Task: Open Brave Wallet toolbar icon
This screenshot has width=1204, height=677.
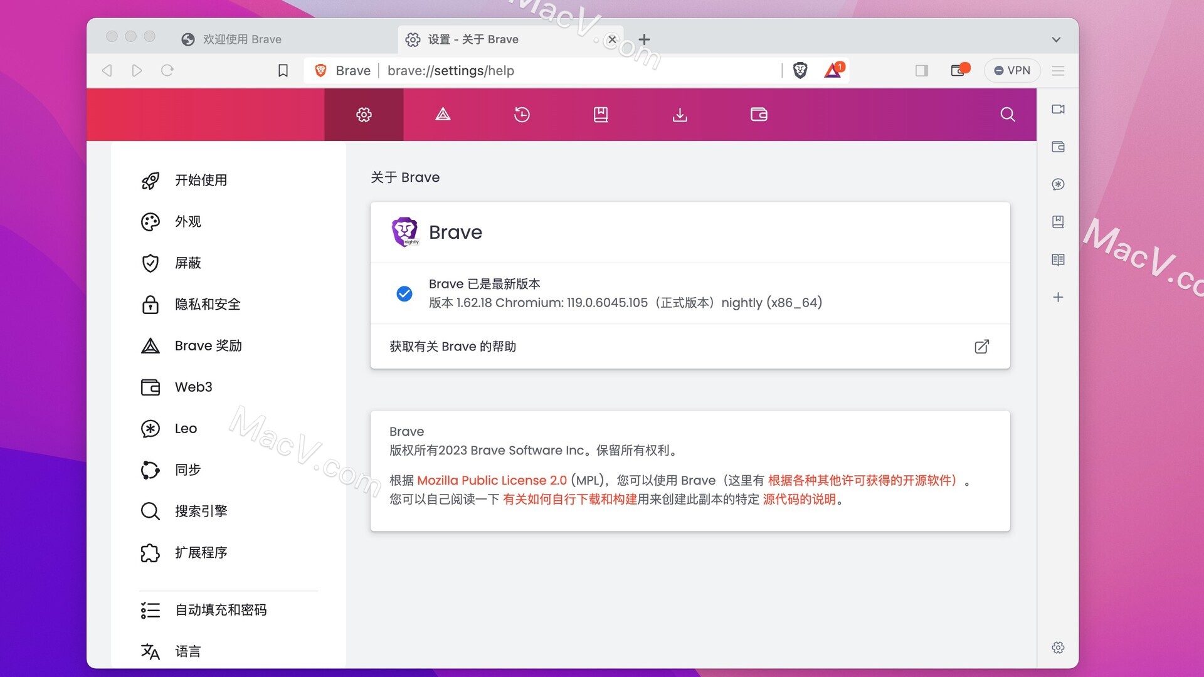Action: pos(959,70)
